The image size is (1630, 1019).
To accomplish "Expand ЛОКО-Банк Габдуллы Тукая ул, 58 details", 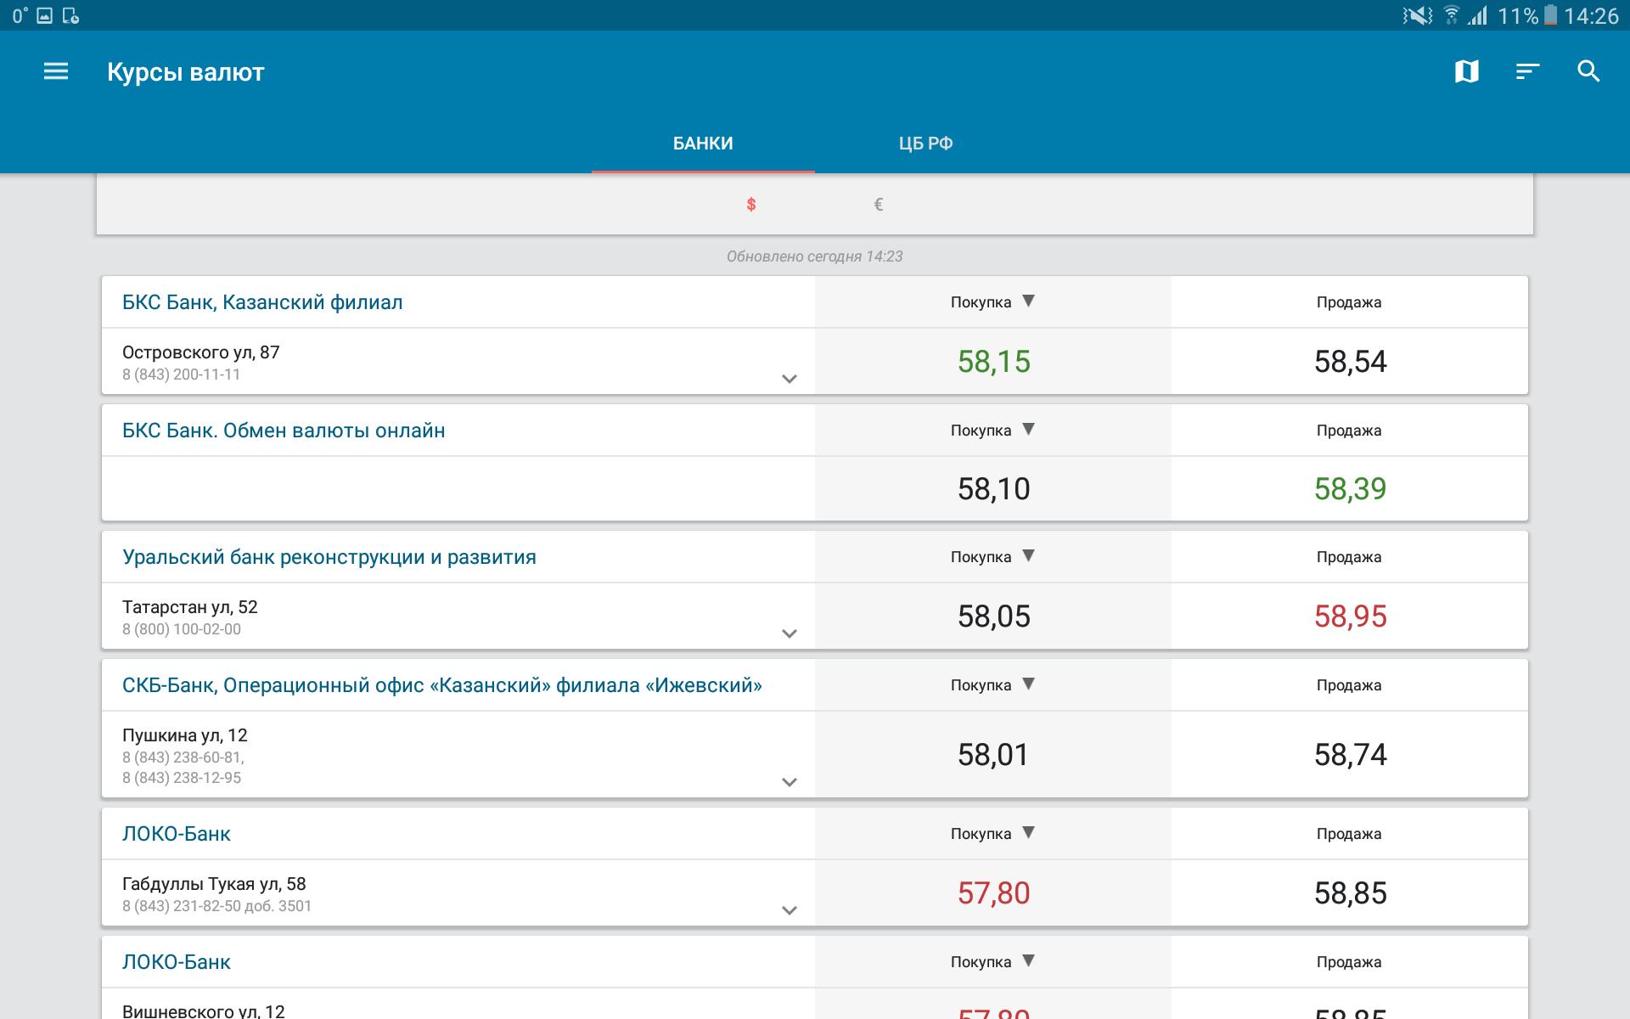I will tap(790, 910).
